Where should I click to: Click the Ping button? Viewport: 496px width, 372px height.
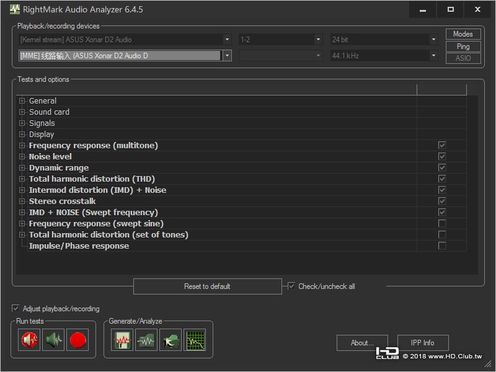click(463, 46)
